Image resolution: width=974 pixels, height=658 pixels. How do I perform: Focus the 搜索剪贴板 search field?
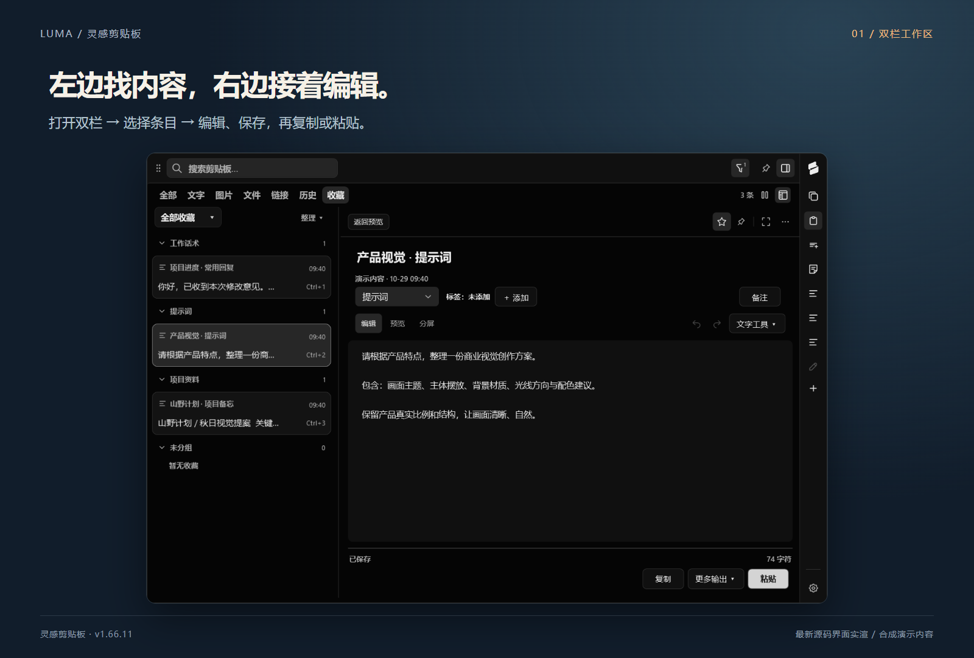[252, 168]
